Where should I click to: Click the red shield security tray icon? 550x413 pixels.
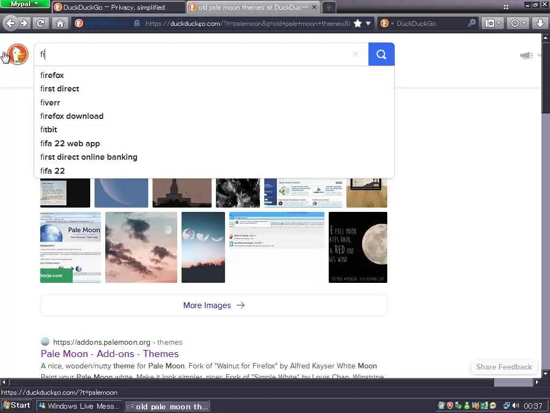[450, 406]
